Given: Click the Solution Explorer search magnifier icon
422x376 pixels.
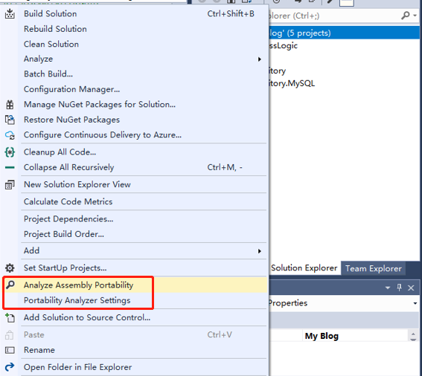Looking at the screenshot, I should [405, 16].
